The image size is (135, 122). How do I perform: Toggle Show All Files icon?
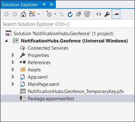click(87, 14)
